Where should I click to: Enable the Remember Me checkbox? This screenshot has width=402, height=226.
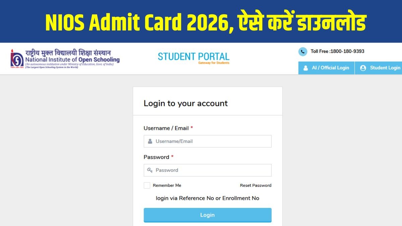point(147,185)
